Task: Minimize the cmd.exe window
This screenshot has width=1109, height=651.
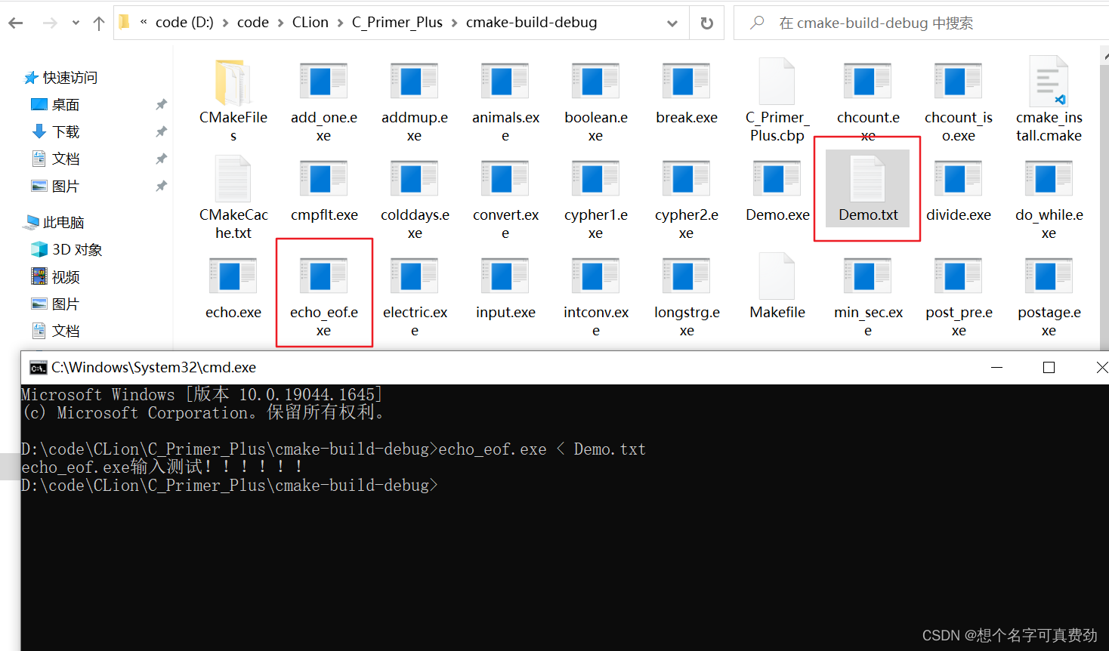Action: coord(997,367)
